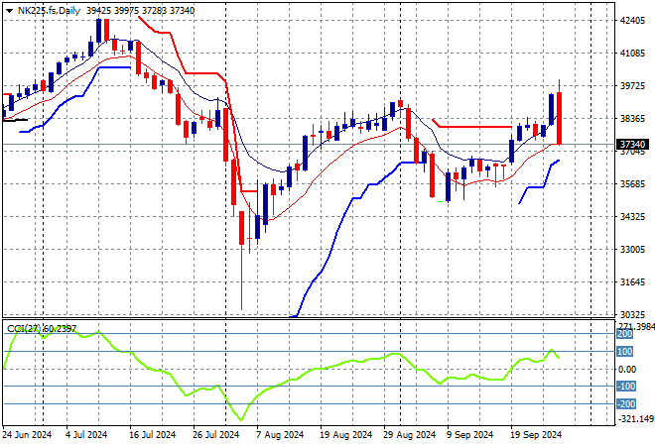The width and height of the screenshot is (655, 446).
Task: Click the CCI 200 level label
Action: tap(625, 334)
